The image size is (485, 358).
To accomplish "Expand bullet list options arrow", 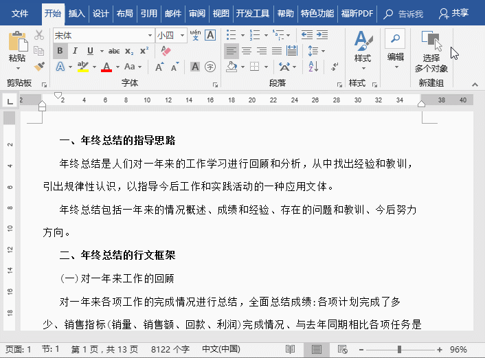I will coord(242,35).
